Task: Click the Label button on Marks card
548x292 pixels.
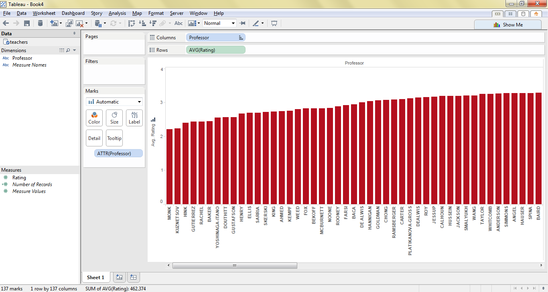Action: (x=134, y=118)
